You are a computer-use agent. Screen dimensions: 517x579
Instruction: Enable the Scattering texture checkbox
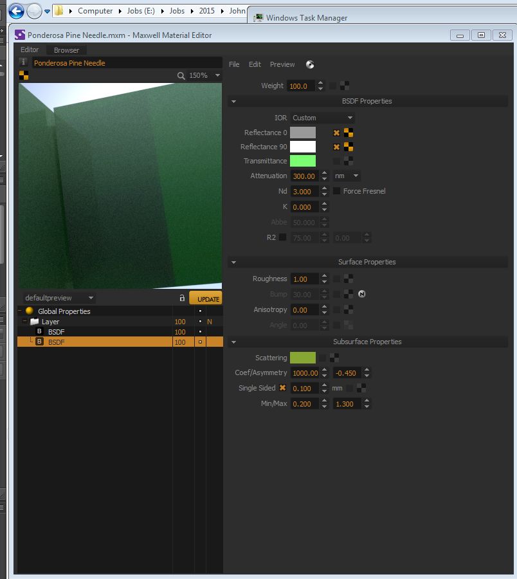click(x=322, y=358)
